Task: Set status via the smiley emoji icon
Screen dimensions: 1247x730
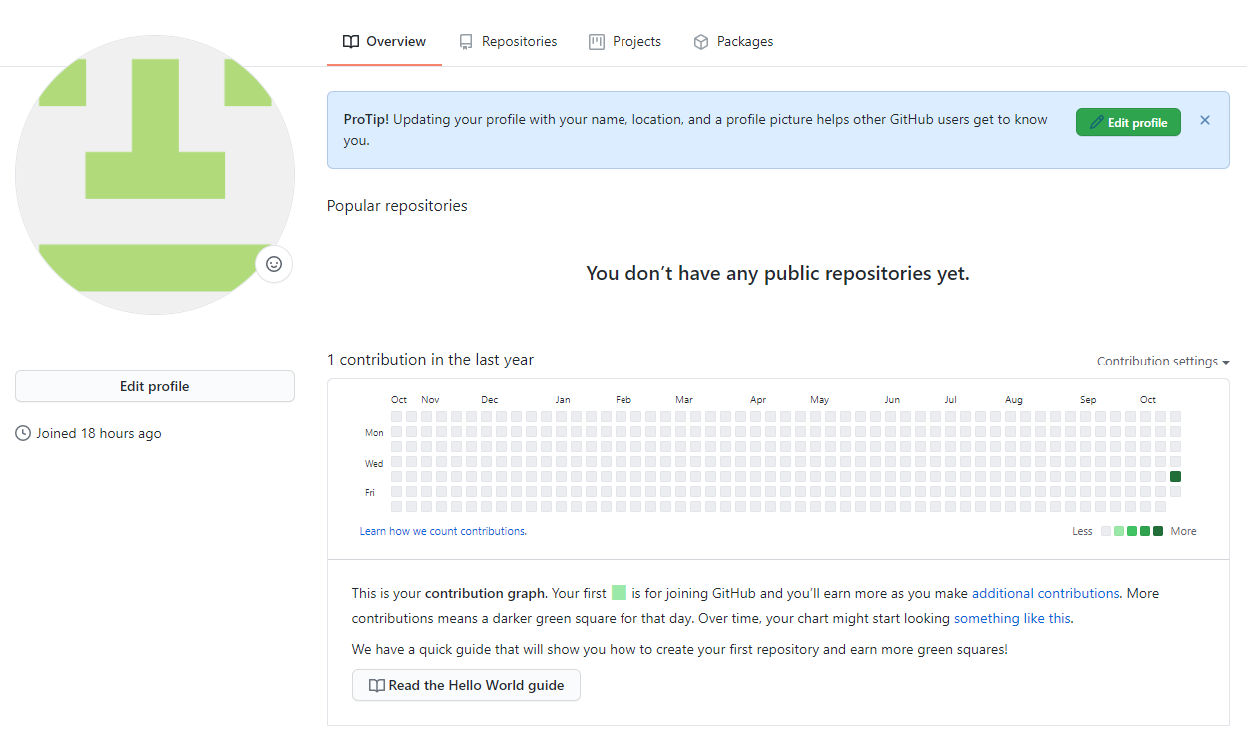Action: coord(274,264)
